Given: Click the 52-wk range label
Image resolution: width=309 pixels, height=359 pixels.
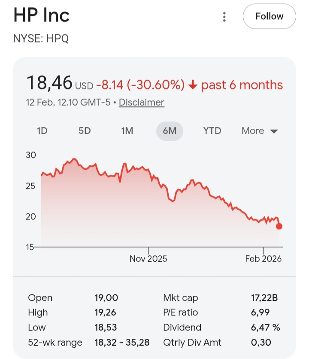Looking at the screenshot, I should pos(55,343).
